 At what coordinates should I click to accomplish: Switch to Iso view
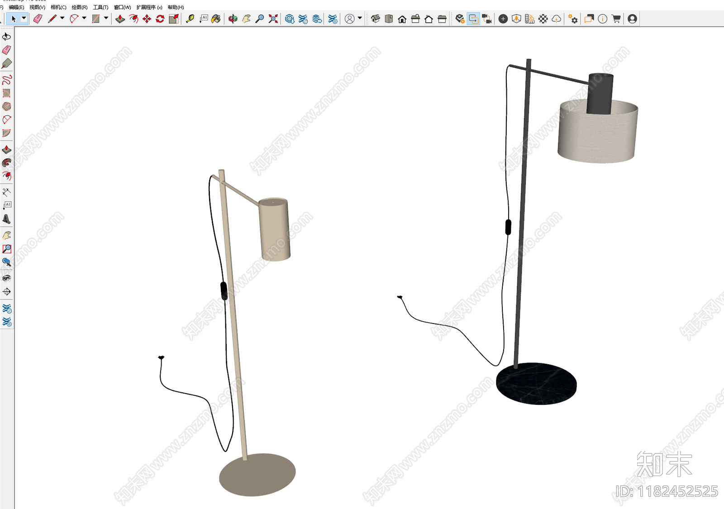coord(375,19)
